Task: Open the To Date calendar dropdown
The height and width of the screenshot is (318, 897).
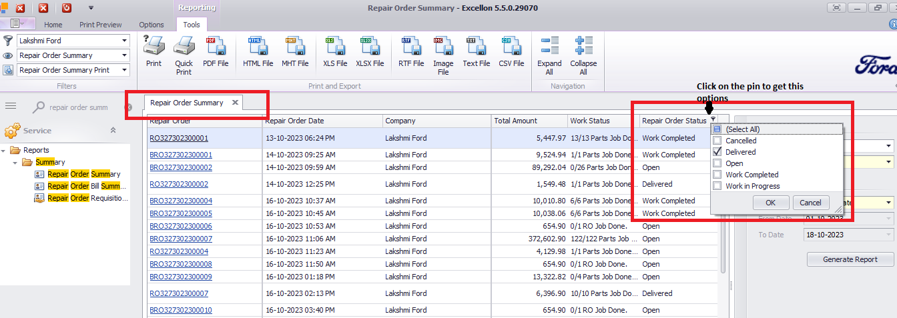Action: coord(888,235)
